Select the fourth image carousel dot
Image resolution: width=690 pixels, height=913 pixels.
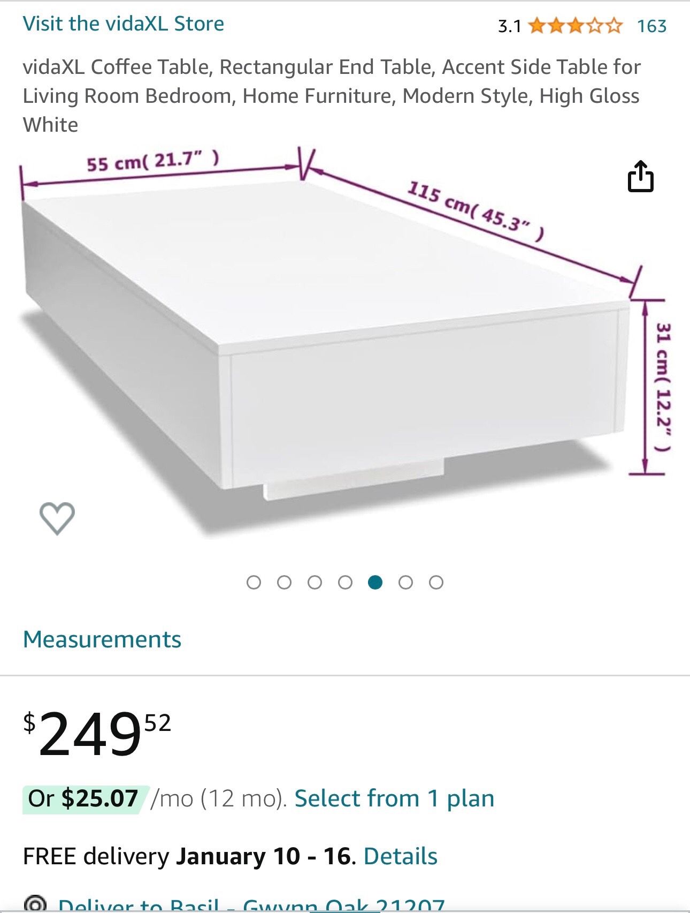tap(345, 582)
